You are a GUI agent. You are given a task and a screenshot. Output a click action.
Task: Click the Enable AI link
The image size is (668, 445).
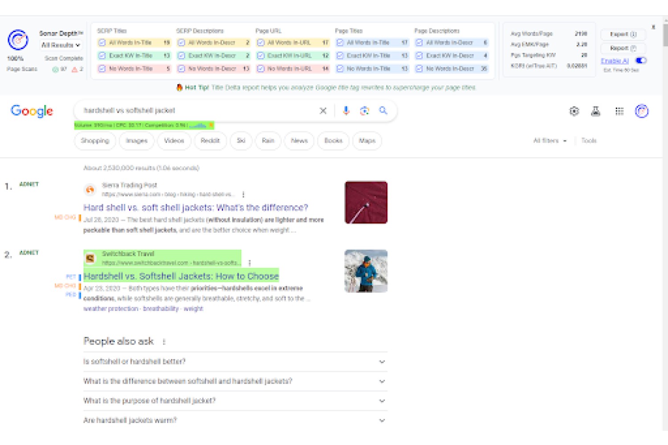(615, 61)
